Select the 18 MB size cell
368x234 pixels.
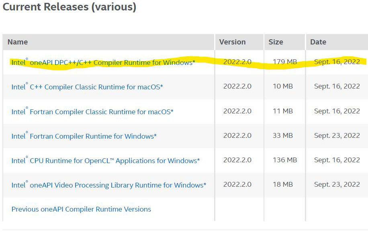click(x=283, y=184)
